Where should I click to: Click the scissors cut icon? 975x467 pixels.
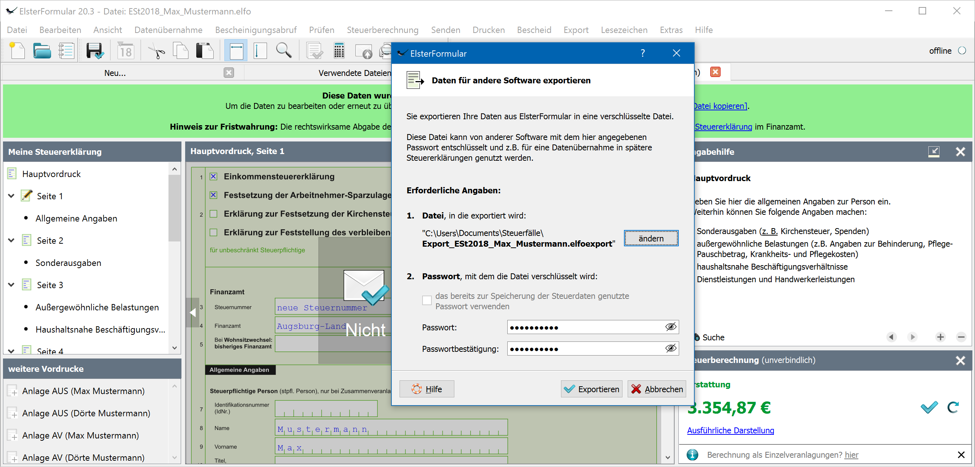(x=156, y=51)
